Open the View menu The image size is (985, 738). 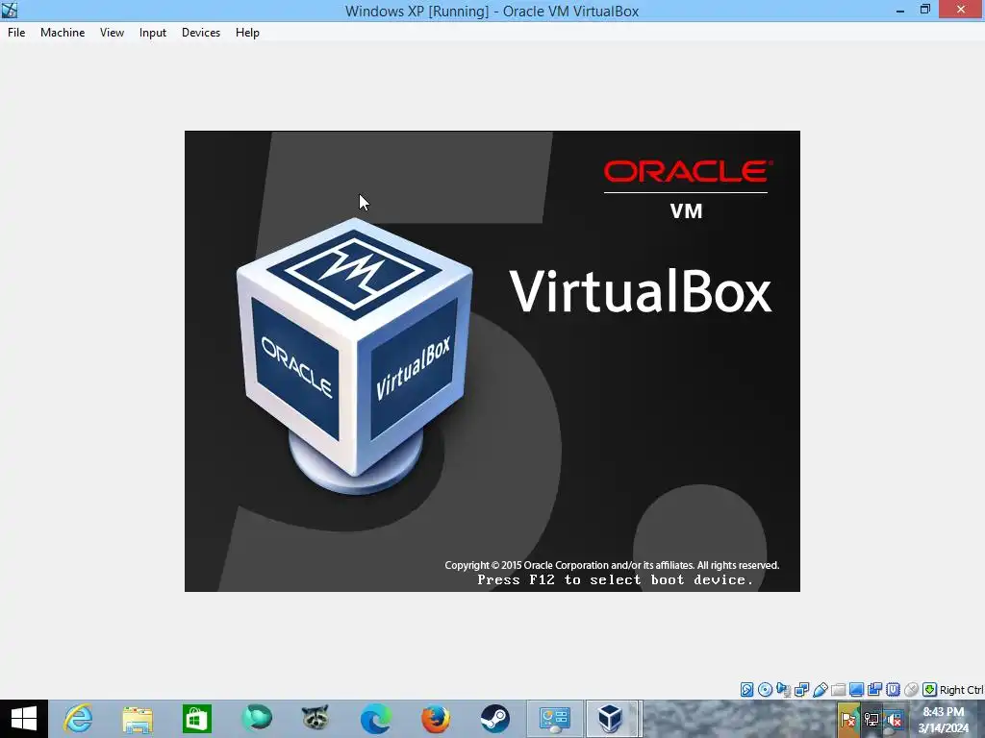pyautogui.click(x=112, y=33)
